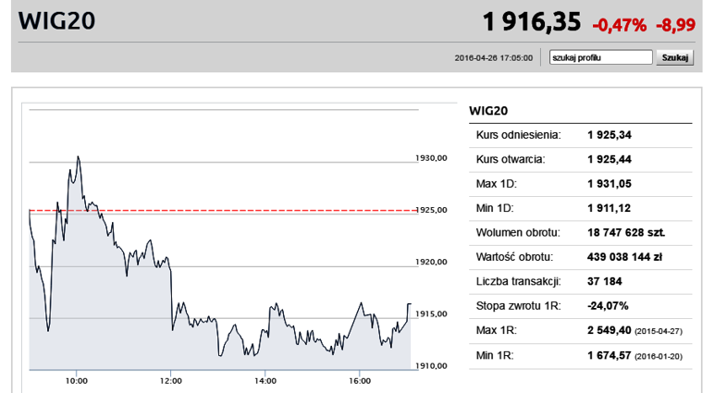Click the value 1 925,34
Image resolution: width=727 pixels, height=393 pixels.
pyautogui.click(x=610, y=135)
